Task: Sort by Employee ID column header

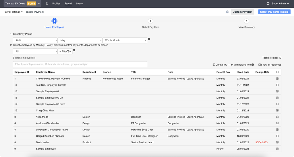Action: [x=22, y=72]
